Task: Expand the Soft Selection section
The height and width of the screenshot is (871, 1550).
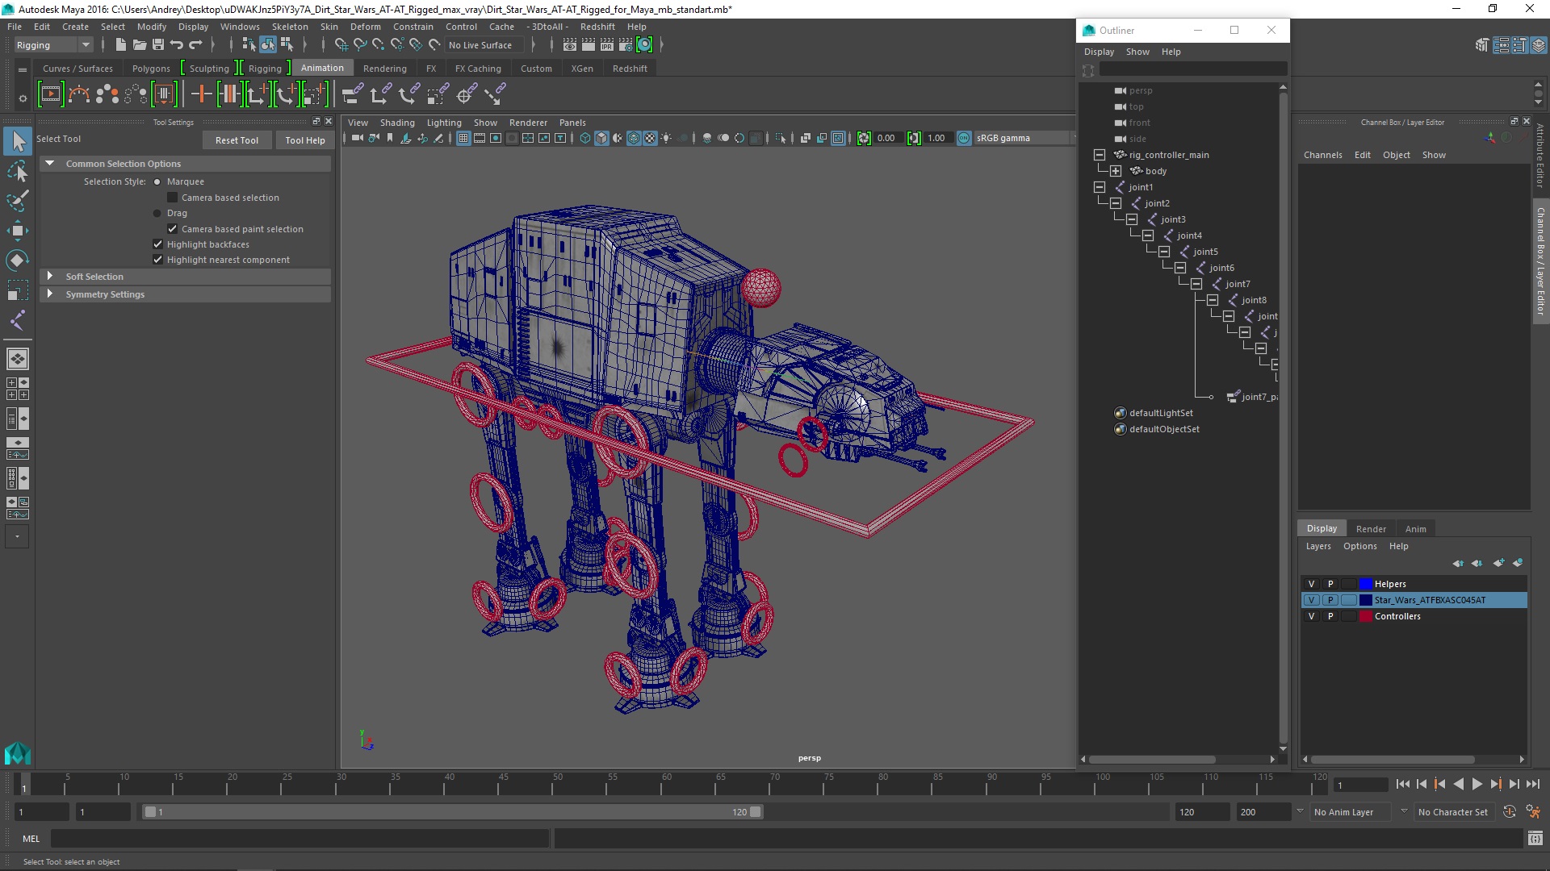Action: [x=50, y=276]
